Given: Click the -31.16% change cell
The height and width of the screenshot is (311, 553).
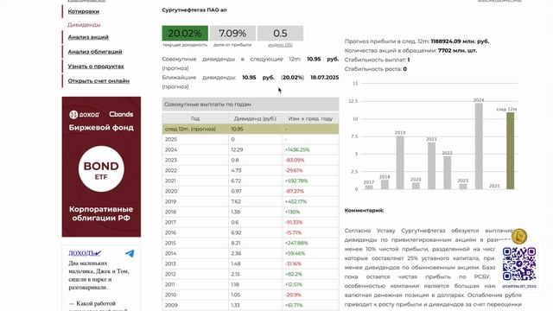Looking at the screenshot, I should (310, 263).
